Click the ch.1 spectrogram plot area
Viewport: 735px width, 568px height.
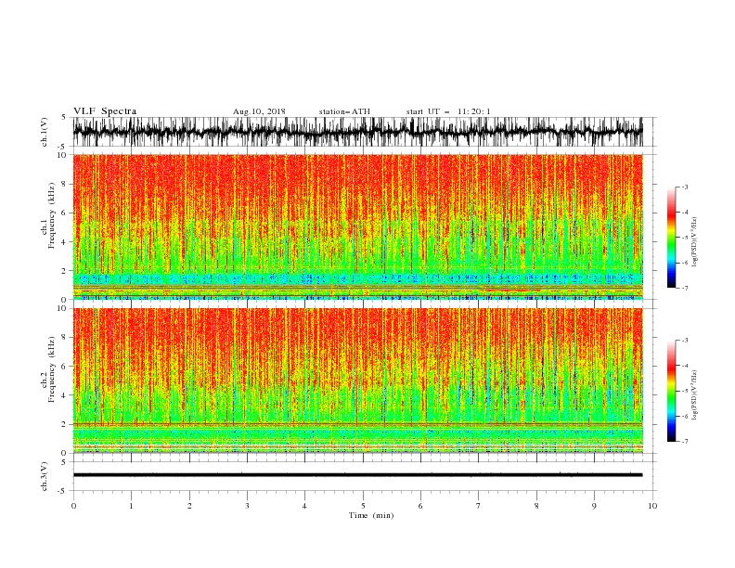point(357,226)
